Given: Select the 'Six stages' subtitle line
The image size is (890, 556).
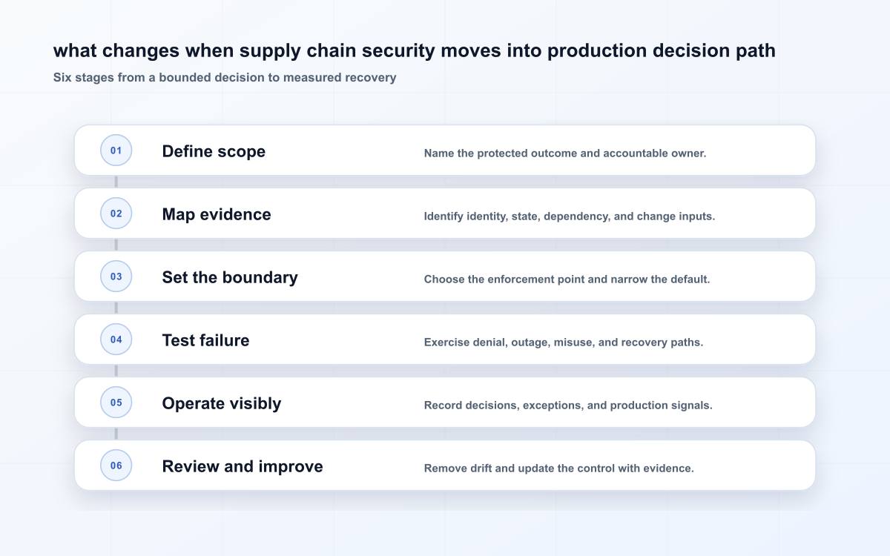Looking at the screenshot, I should tap(225, 77).
